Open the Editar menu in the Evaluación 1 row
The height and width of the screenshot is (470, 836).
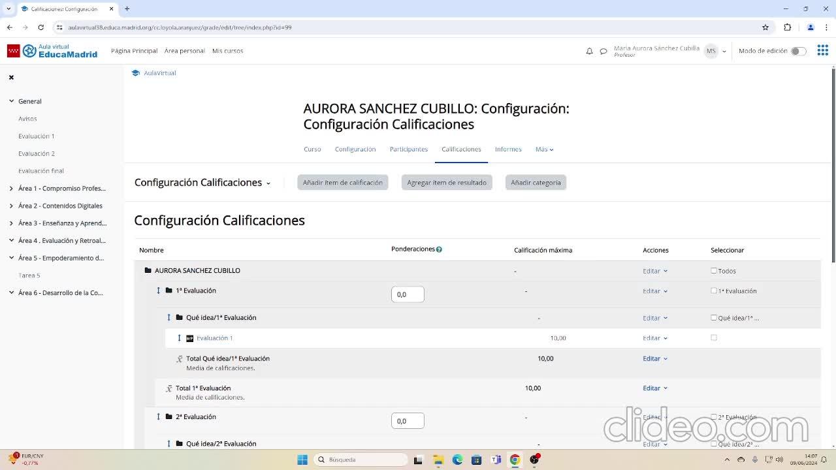coord(655,338)
